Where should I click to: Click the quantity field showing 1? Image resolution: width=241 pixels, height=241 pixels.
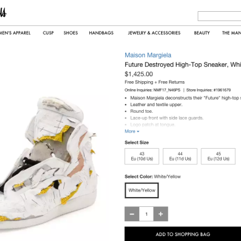[146, 214]
